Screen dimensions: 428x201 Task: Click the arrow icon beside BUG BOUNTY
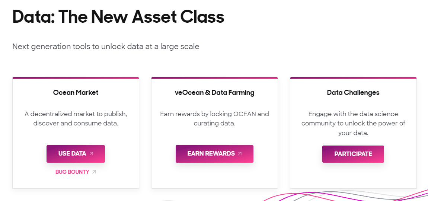point(94,172)
